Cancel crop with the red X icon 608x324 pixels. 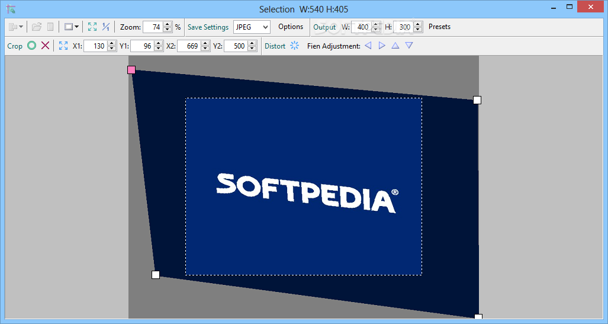(x=46, y=46)
